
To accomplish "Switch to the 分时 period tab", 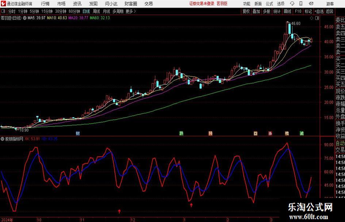I will (12, 11).
